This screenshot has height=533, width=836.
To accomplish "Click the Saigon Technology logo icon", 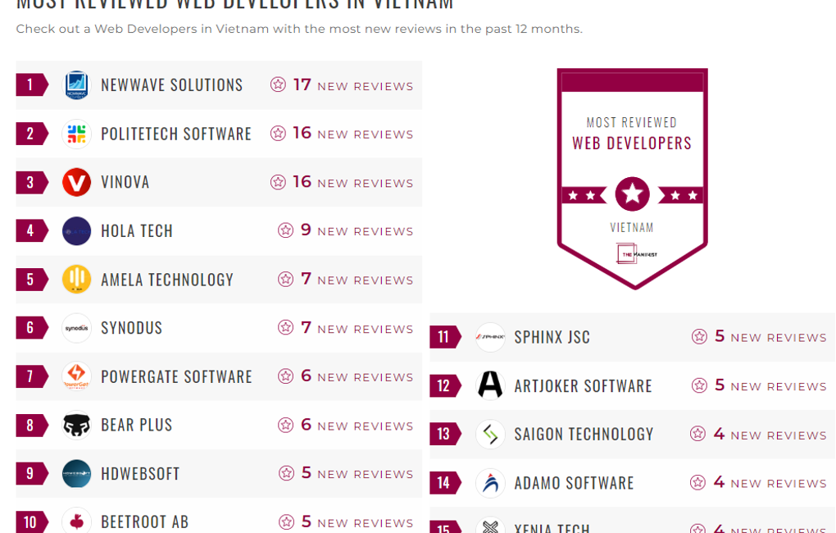I will [490, 434].
